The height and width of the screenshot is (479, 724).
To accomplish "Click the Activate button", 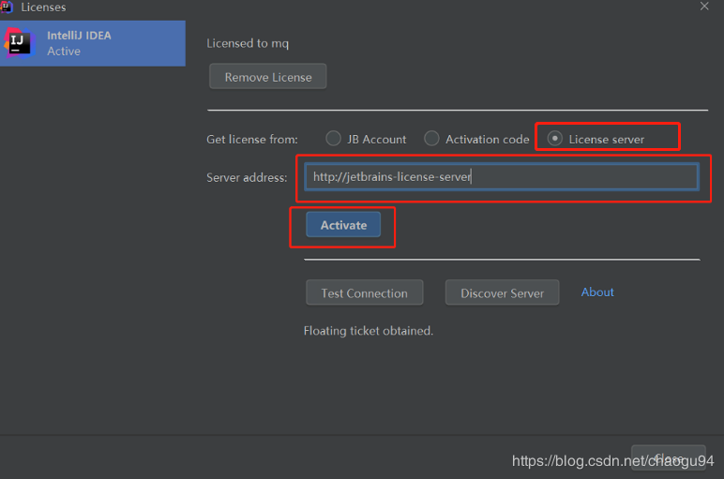I will coord(343,225).
